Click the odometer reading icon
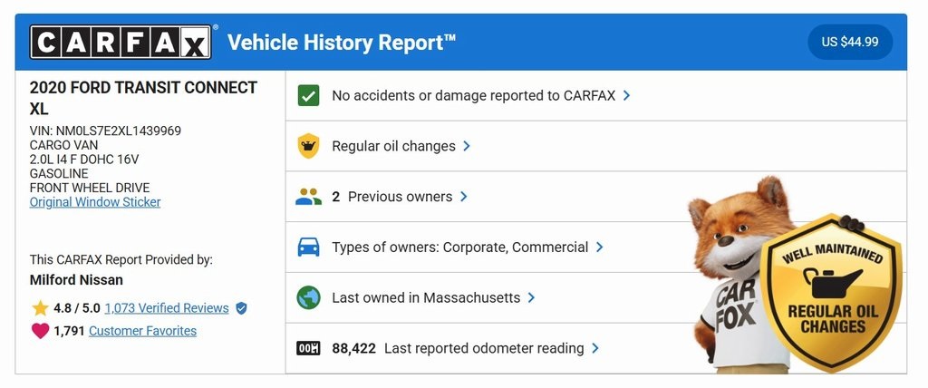 308,348
